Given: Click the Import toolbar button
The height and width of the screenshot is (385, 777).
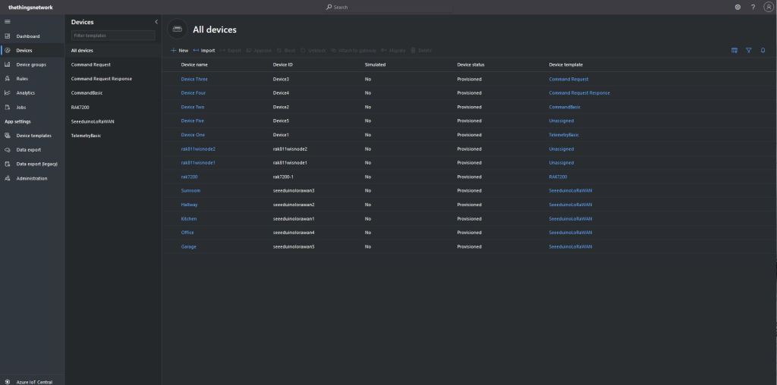Looking at the screenshot, I should [x=204, y=50].
